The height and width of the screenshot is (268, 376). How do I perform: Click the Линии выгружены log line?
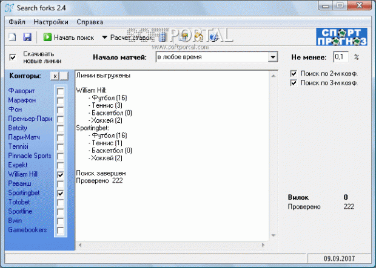[x=103, y=76]
